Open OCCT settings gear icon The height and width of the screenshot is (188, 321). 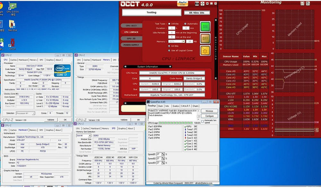(x=205, y=50)
